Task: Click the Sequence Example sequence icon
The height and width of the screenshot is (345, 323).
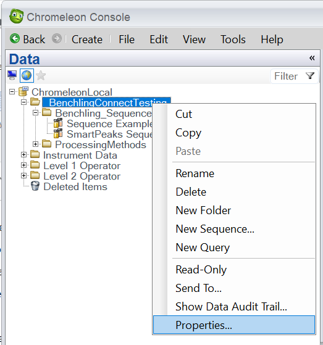Action: coord(58,123)
